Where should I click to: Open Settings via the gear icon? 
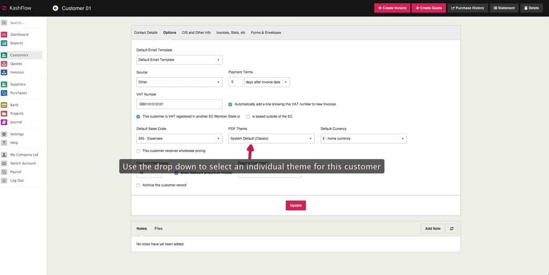(x=4, y=134)
